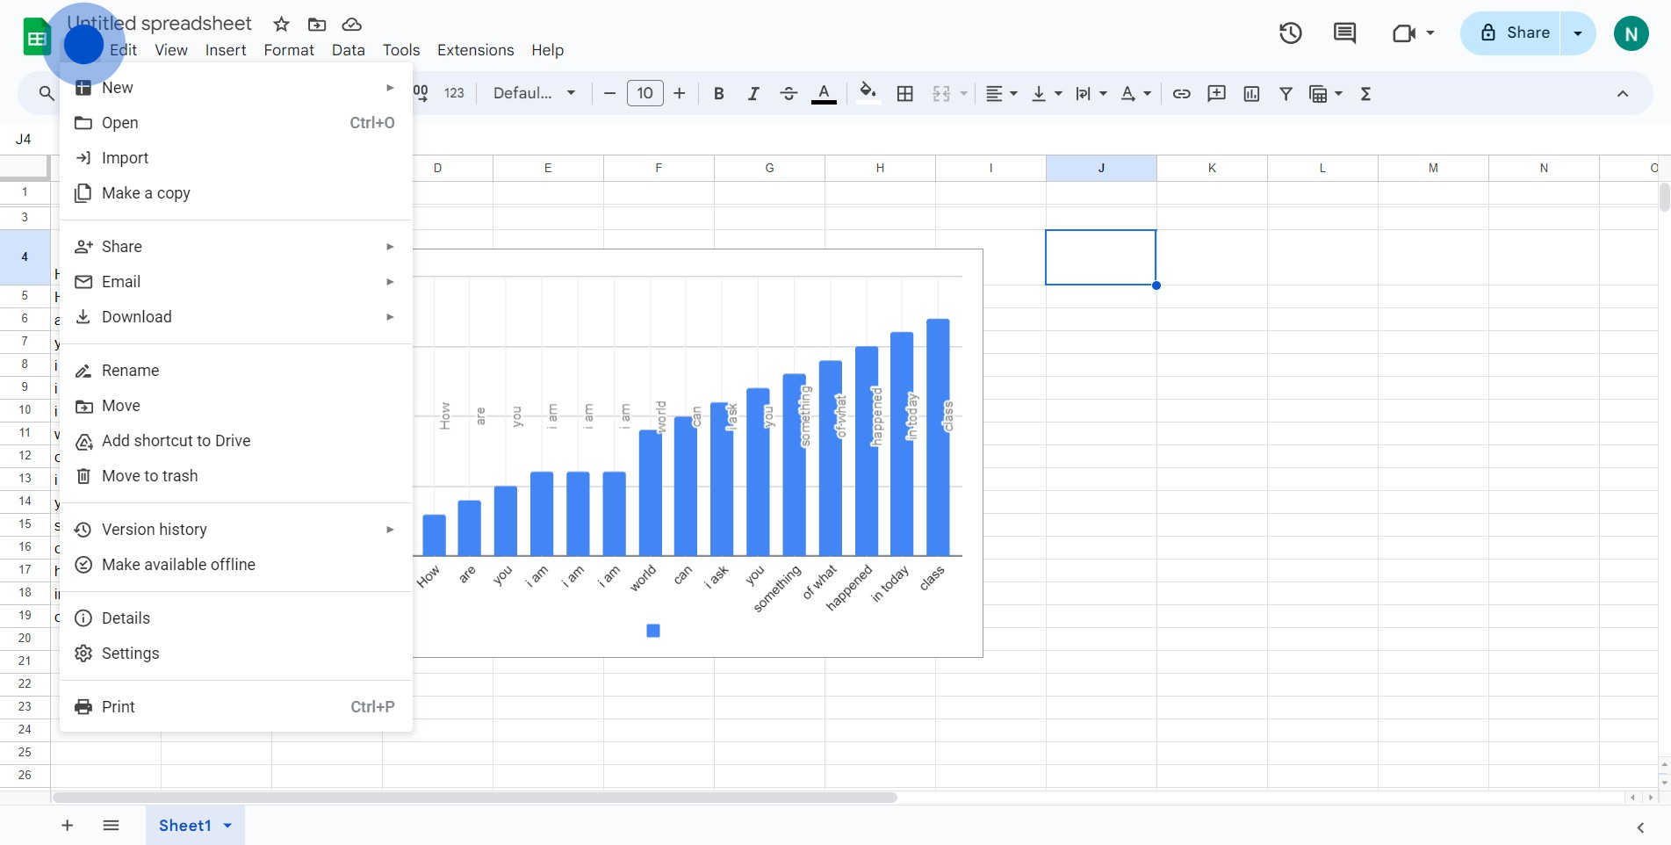Open the 123 number format menu
The image size is (1671, 845).
coord(454,93)
